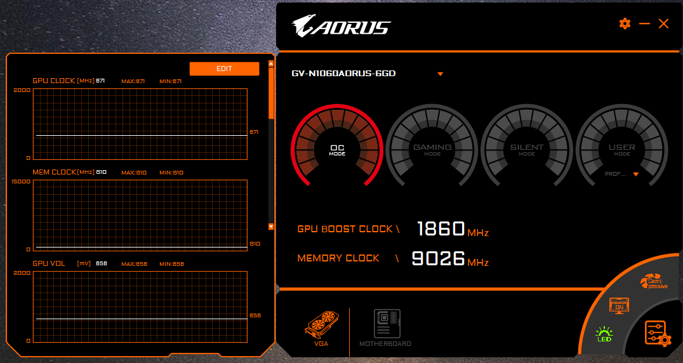Screen dimensions: 683x363
Task: Click the GPU VOL [mV] heading
Action: coord(62,264)
